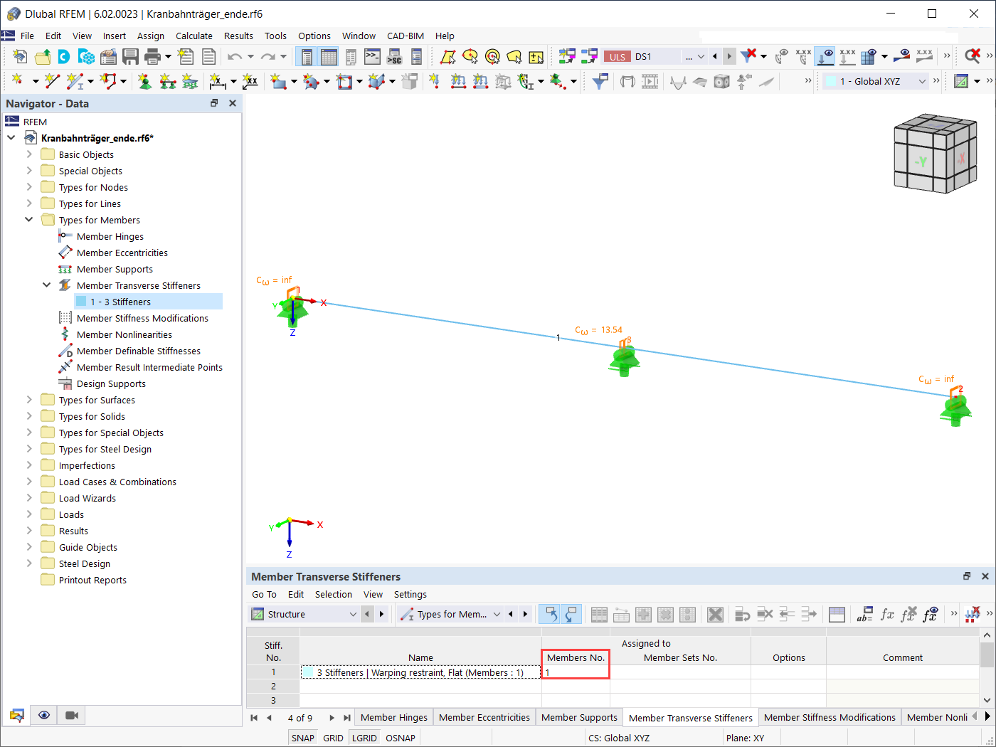Toggle SNAP in the status bar
This screenshot has width=996, height=747.
tap(302, 738)
